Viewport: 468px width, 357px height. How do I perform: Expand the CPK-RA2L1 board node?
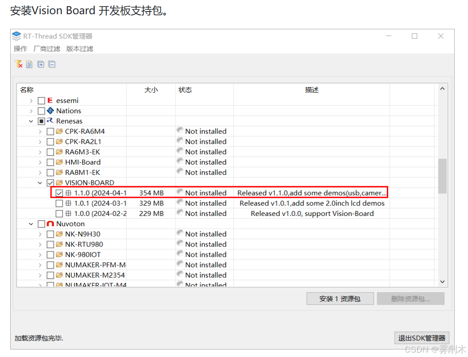[40, 142]
